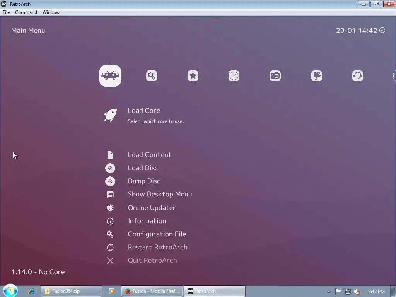Open Configuration File submenu
This screenshot has height=297, width=396.
(x=157, y=234)
